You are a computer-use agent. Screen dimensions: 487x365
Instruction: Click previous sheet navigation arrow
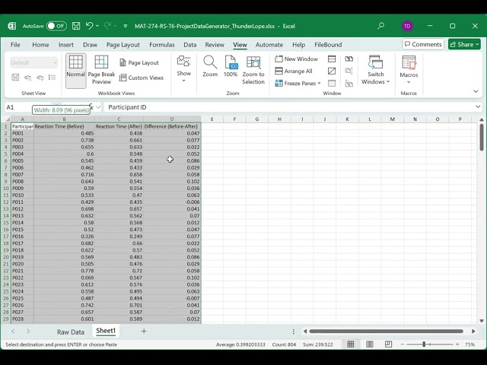tap(13, 332)
